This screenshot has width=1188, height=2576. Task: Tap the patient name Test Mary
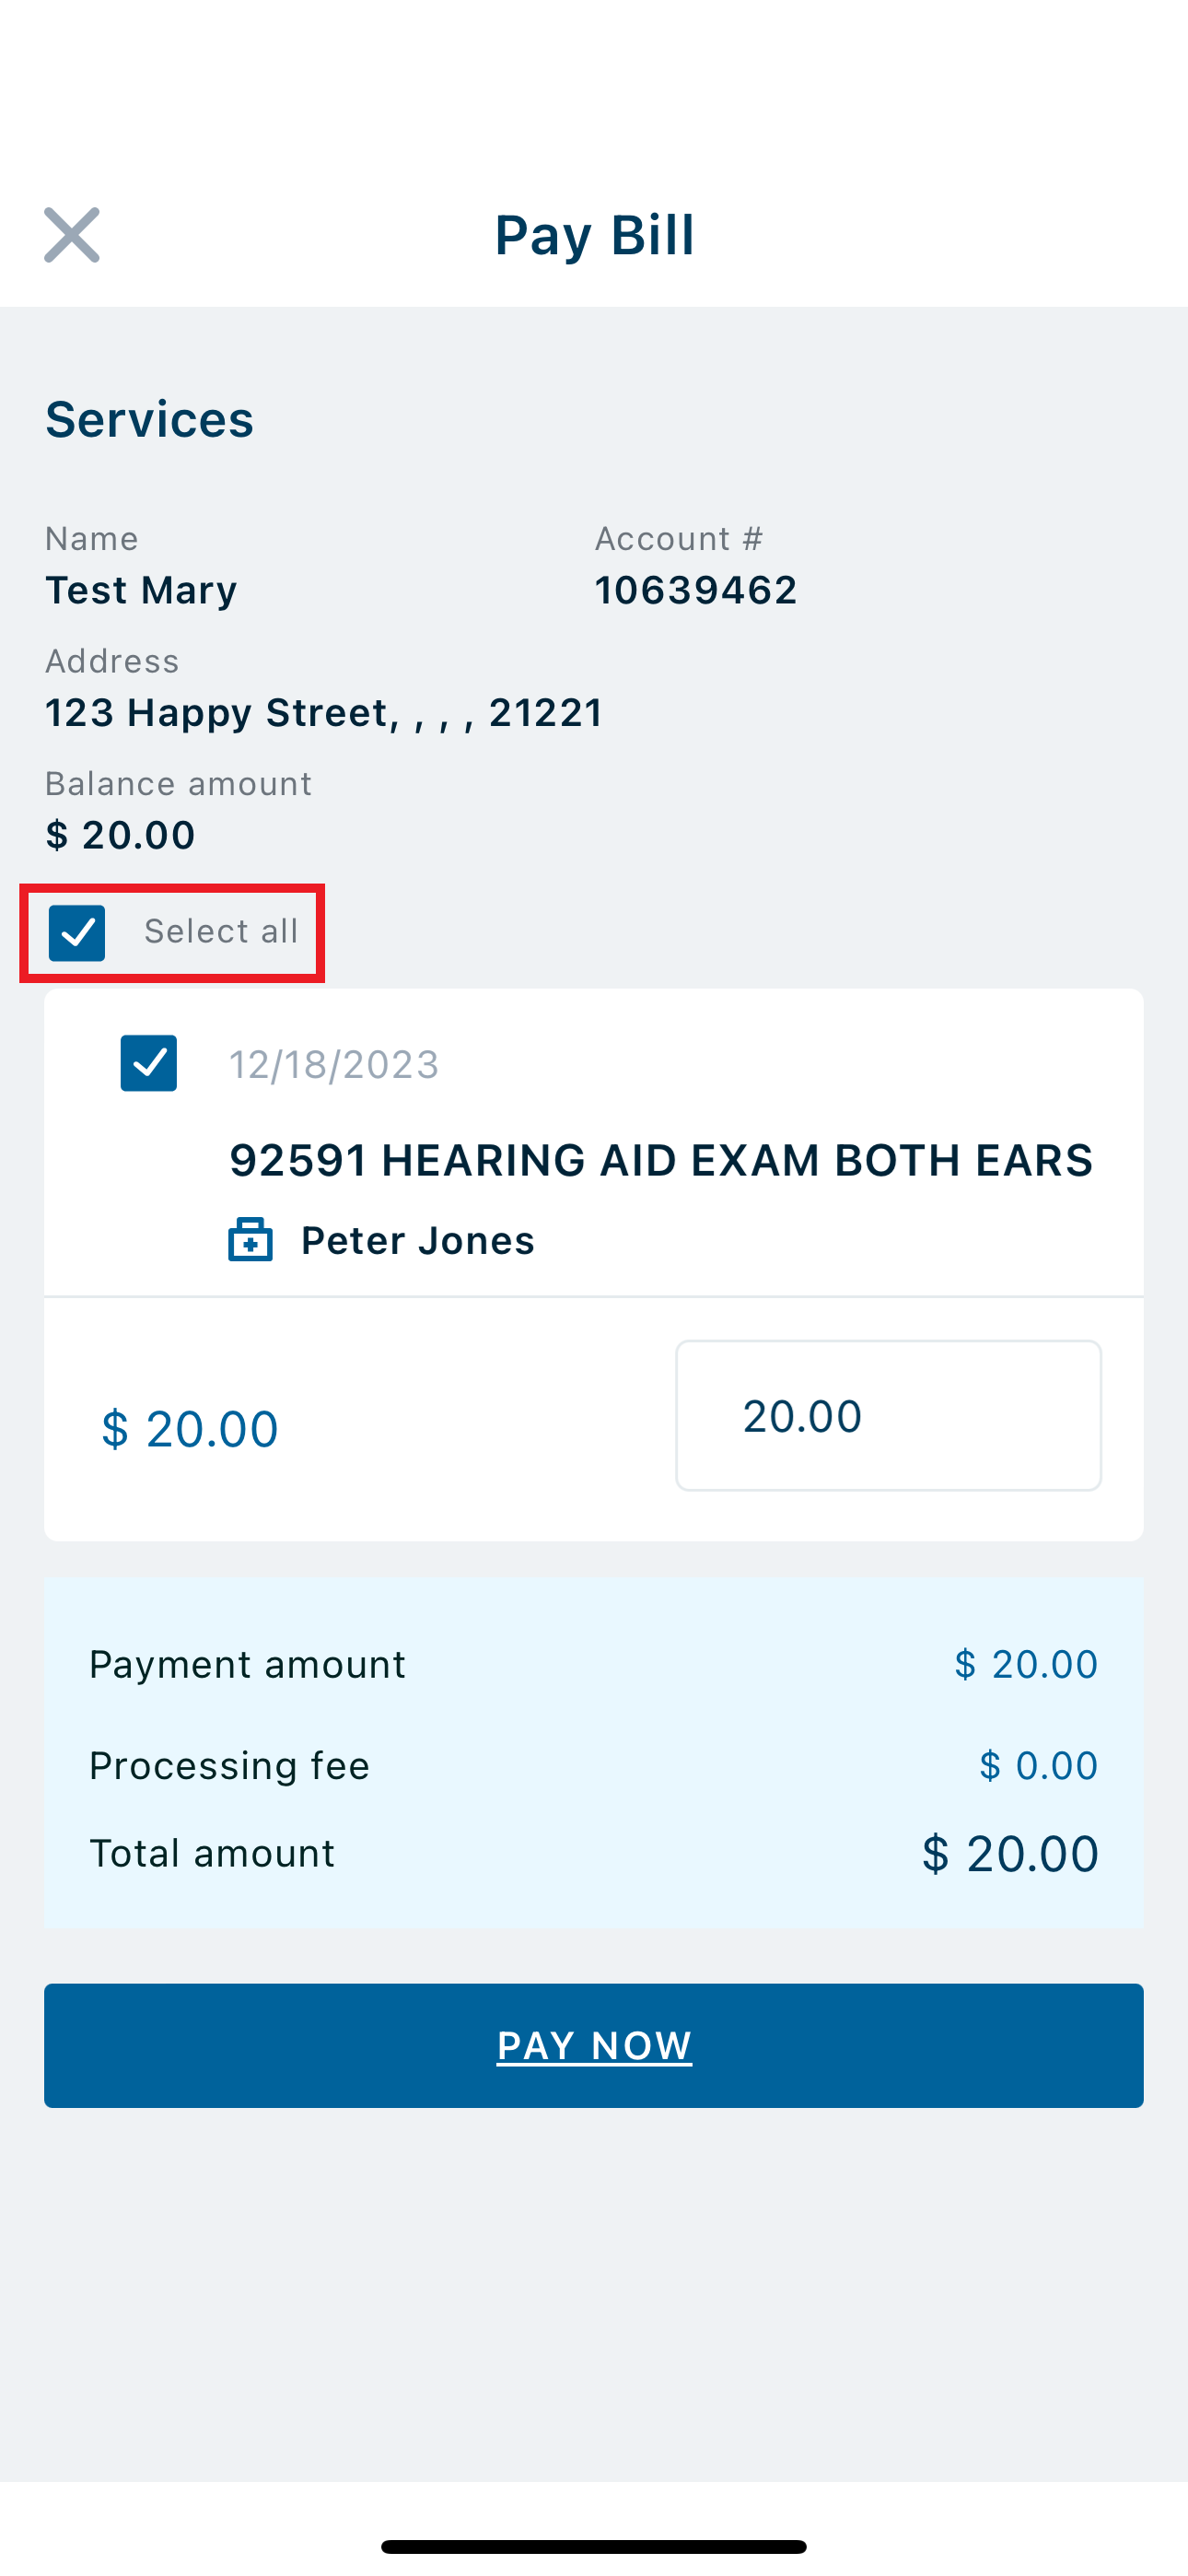[x=141, y=590]
